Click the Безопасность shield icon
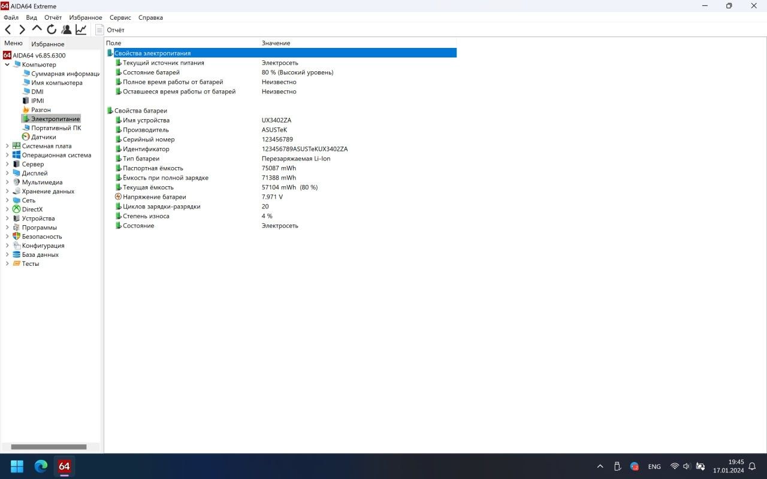 pos(16,237)
